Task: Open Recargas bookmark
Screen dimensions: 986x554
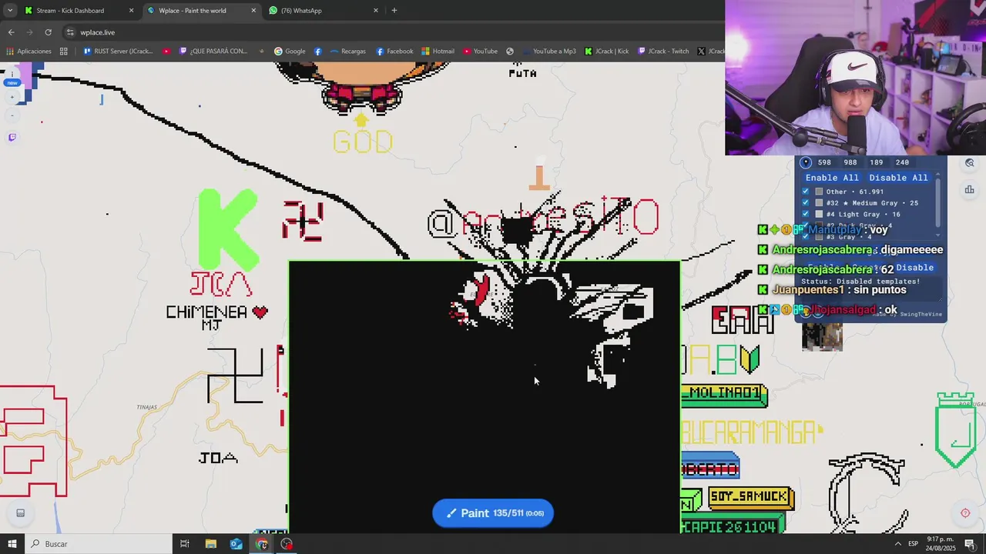Action: pos(347,52)
